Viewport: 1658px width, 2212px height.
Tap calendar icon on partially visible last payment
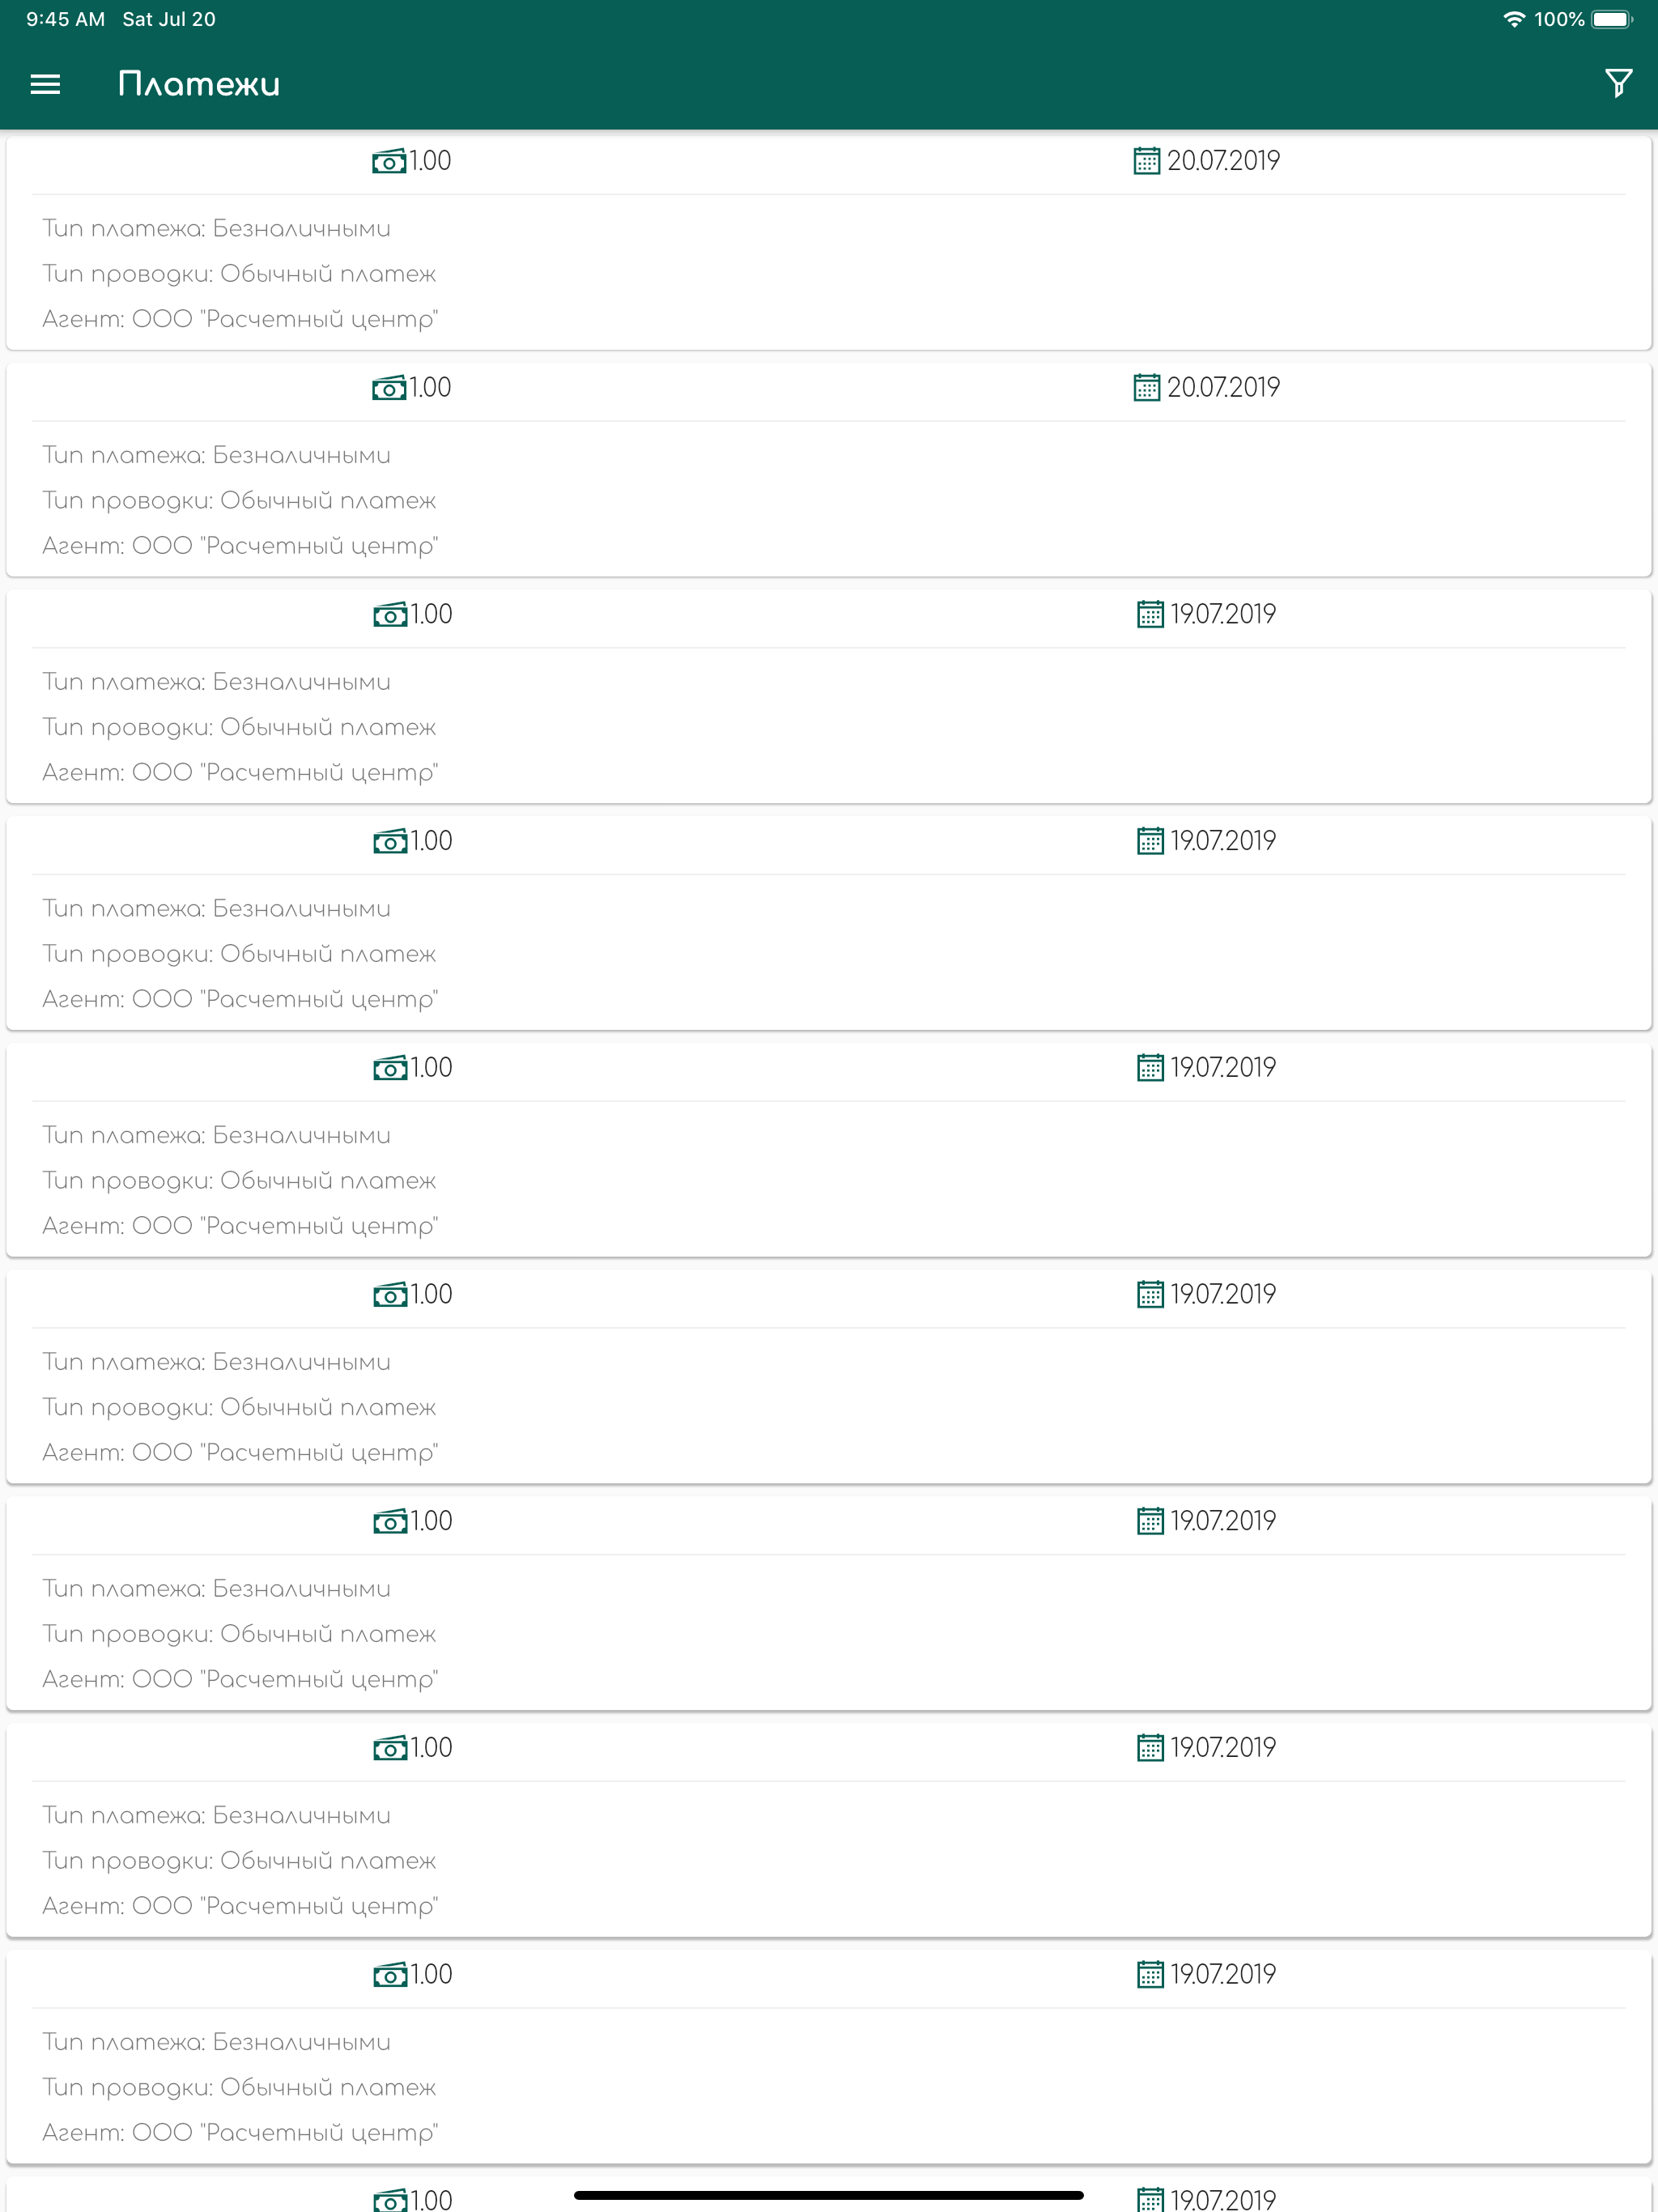tap(1150, 2199)
